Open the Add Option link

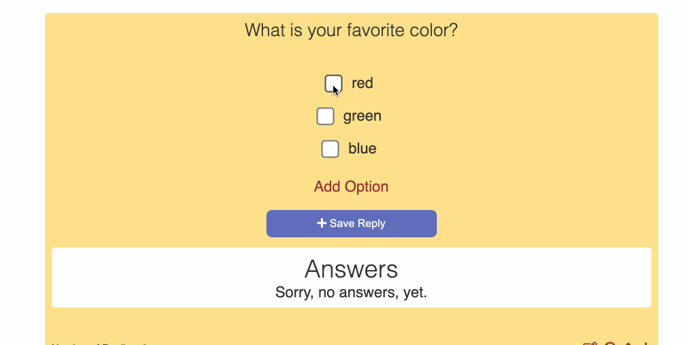[351, 187]
